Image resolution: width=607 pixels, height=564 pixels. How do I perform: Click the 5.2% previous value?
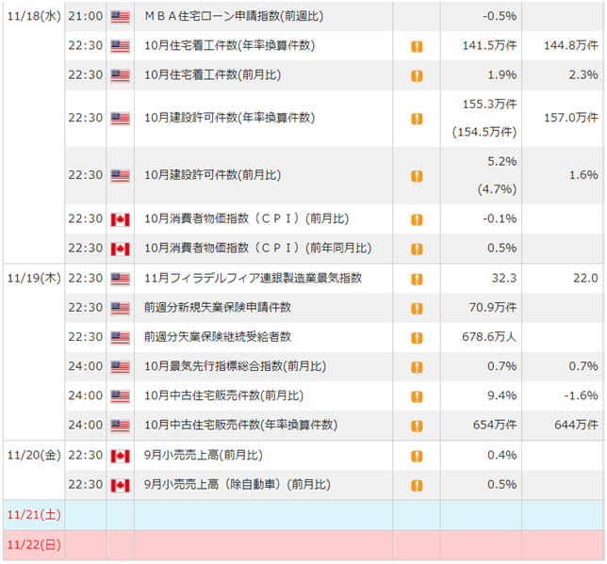coord(502,161)
